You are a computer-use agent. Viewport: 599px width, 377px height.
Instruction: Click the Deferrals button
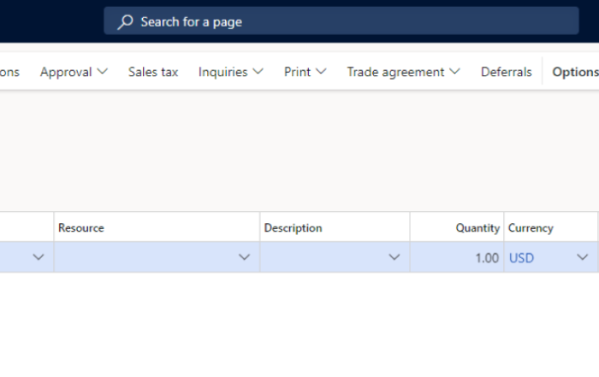click(x=507, y=72)
